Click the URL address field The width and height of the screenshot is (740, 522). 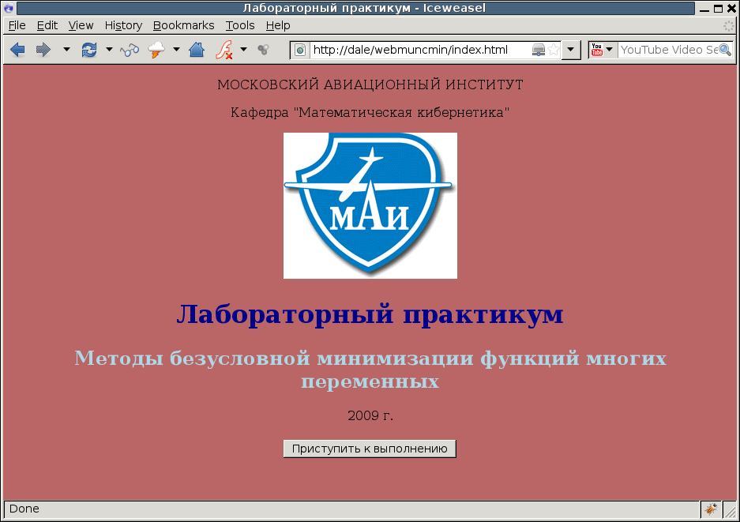420,50
